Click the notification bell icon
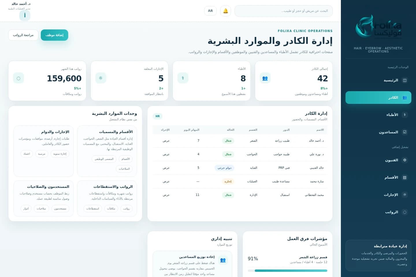Image resolution: width=416 pixels, height=277 pixels. click(226, 11)
